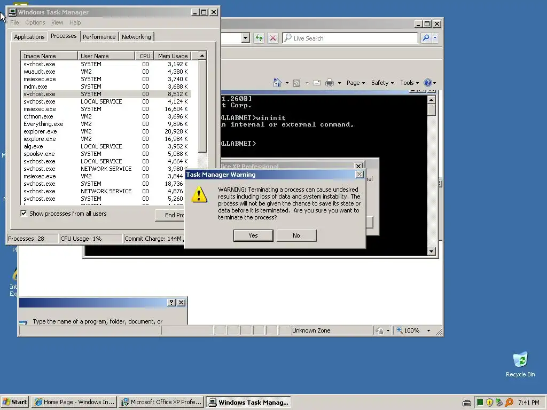Switch to Microsoft Office XP Professional taskbar button
This screenshot has width=547, height=410.
tap(161, 402)
